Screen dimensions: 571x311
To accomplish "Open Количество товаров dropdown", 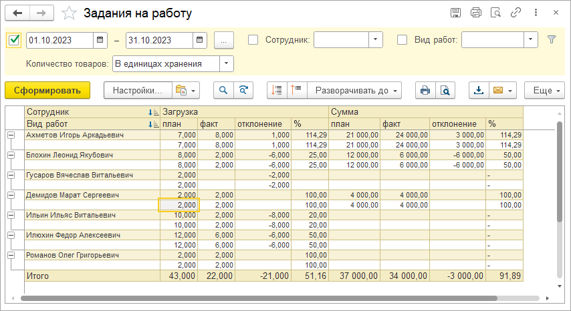I will point(226,63).
